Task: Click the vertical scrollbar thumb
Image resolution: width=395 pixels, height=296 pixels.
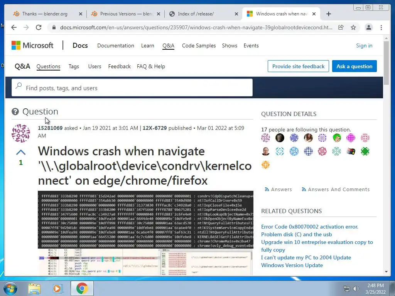Action: [x=386, y=63]
